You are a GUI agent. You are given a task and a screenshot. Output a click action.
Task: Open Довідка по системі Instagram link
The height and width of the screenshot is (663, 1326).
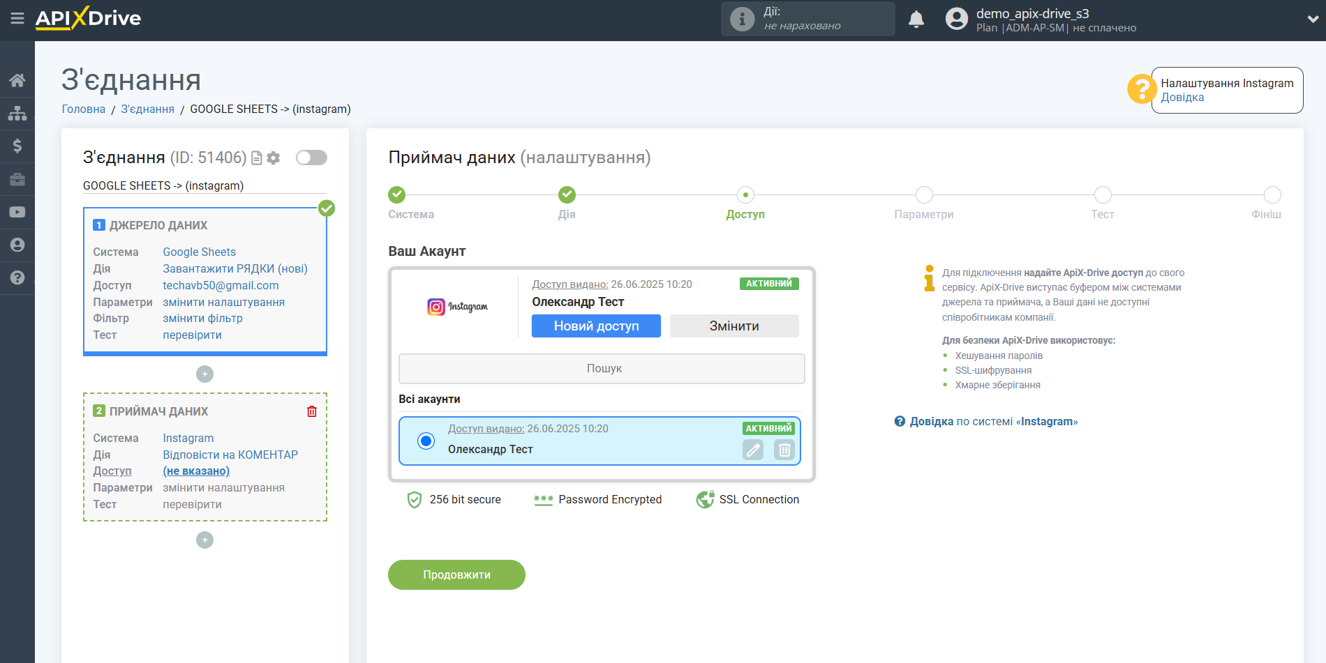tap(993, 421)
